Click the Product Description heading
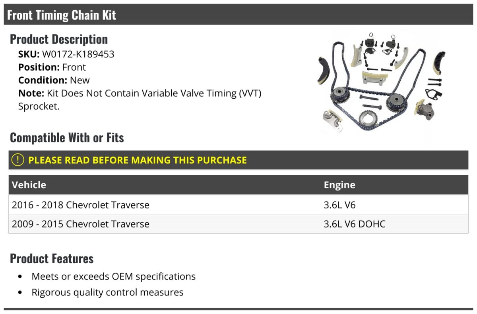 pyautogui.click(x=59, y=39)
